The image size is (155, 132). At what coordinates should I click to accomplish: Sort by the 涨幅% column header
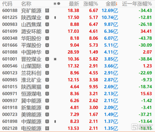tap(91, 4)
